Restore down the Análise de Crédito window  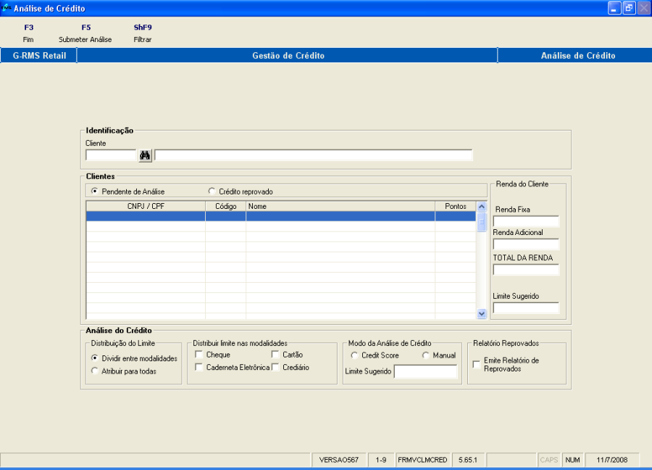[629, 8]
